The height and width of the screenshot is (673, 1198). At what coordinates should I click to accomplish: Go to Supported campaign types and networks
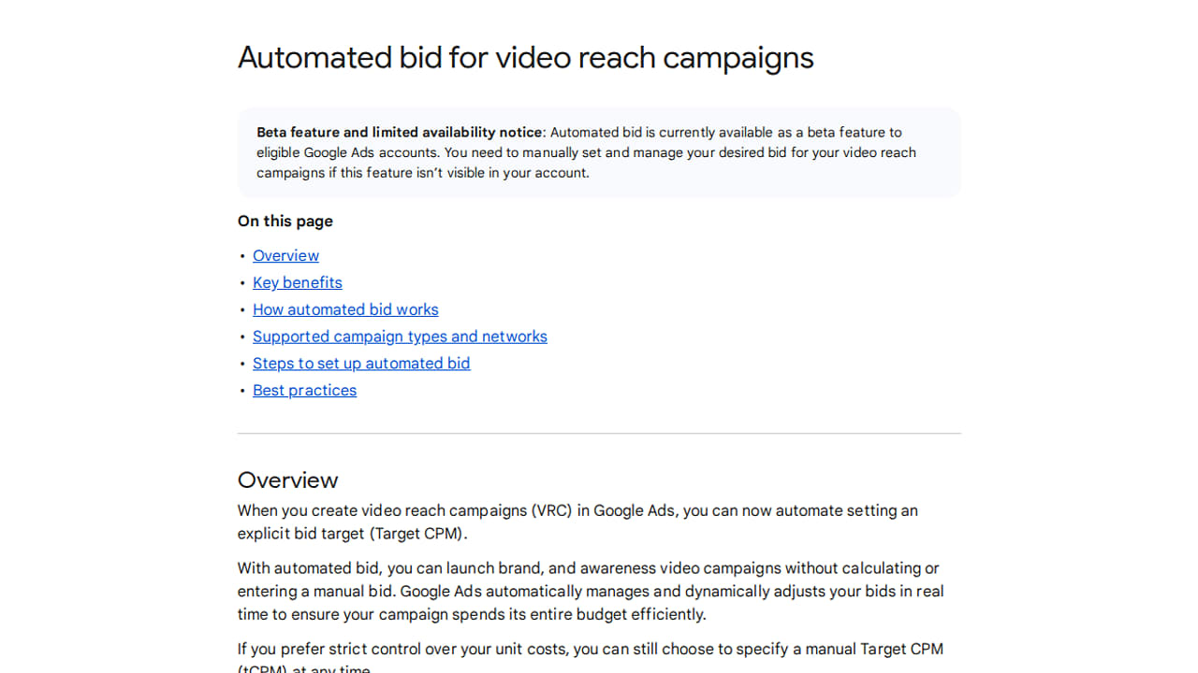[x=400, y=336]
